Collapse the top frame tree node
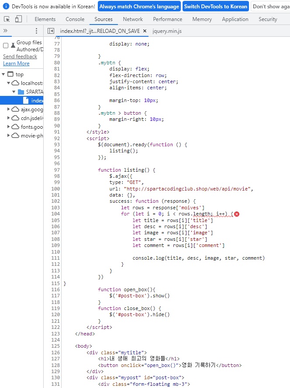Image resolution: width=290 pixels, height=388 pixels. tap(3, 74)
